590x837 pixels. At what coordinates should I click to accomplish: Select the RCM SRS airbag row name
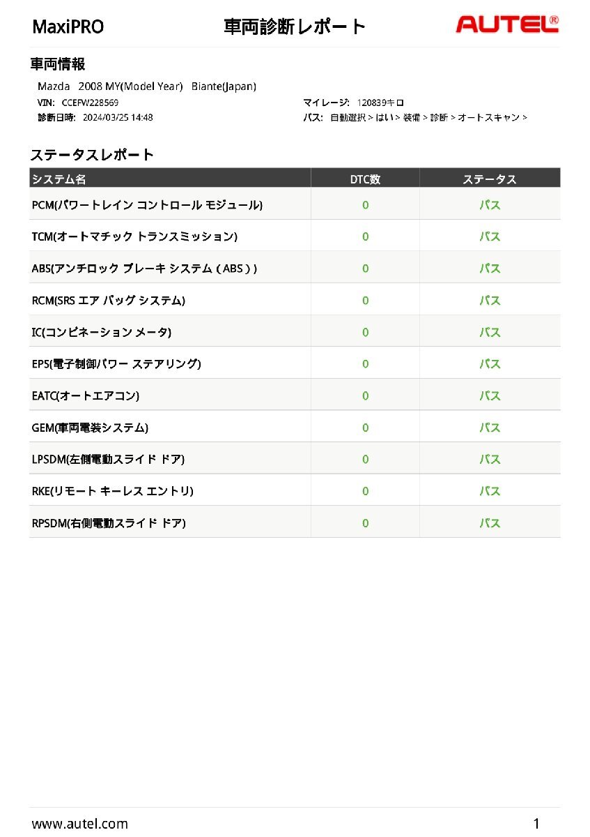pos(109,301)
